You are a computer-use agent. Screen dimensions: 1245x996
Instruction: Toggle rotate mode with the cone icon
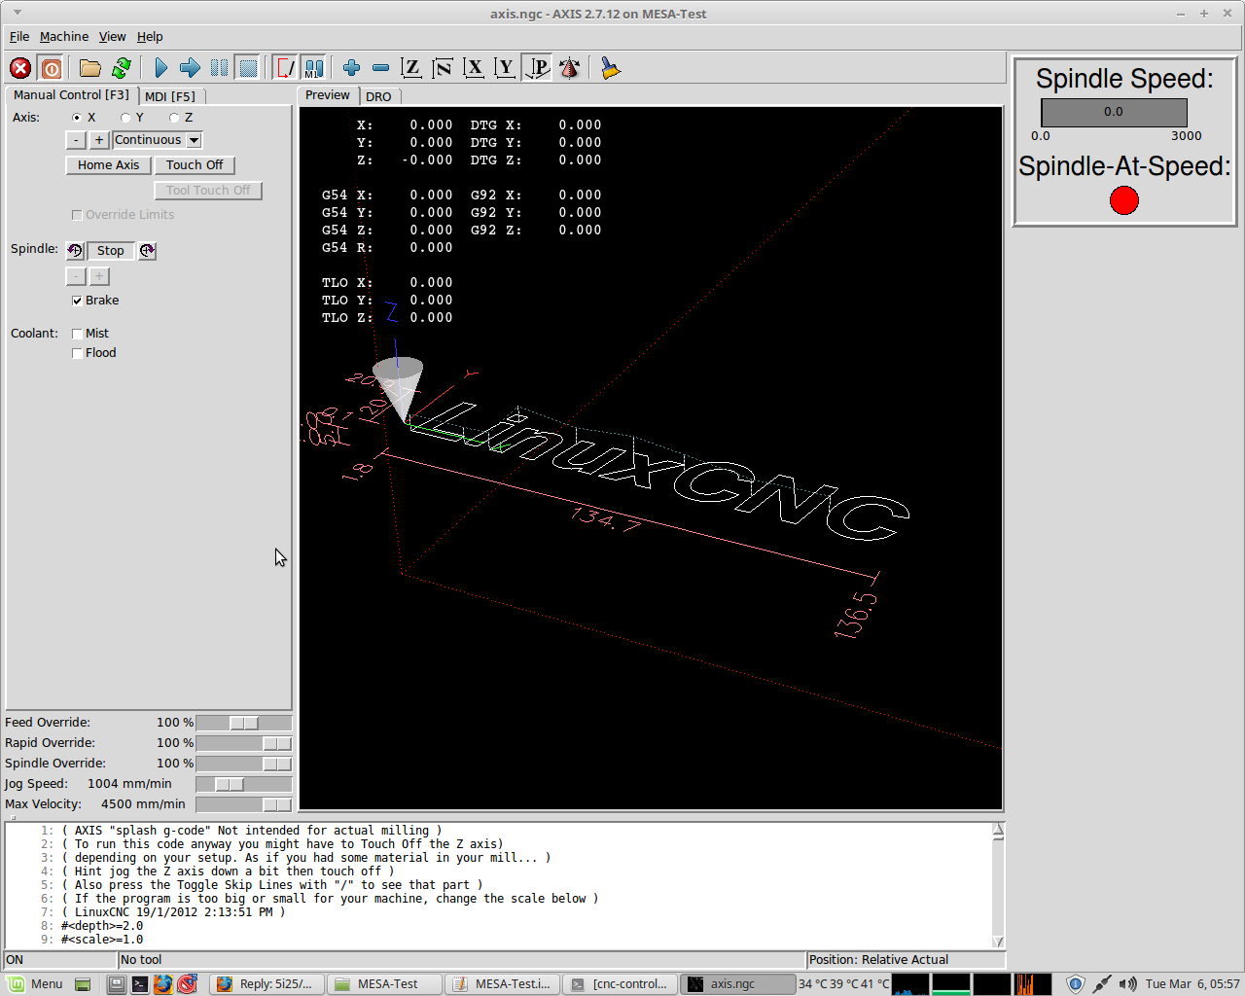(x=569, y=68)
